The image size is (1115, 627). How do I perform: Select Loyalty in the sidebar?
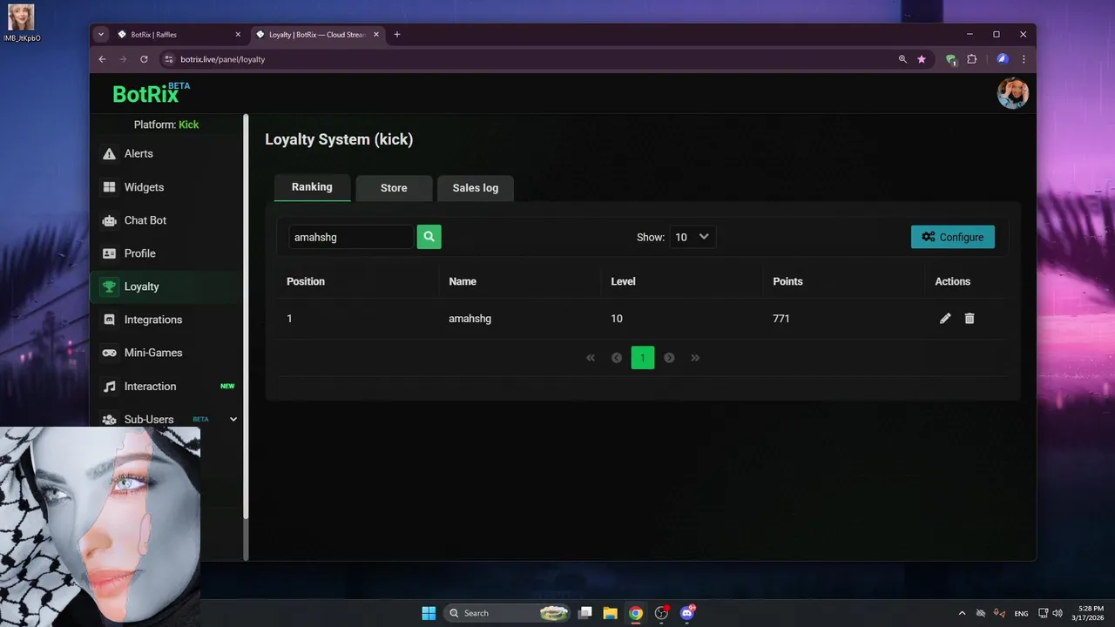pyautogui.click(x=166, y=287)
